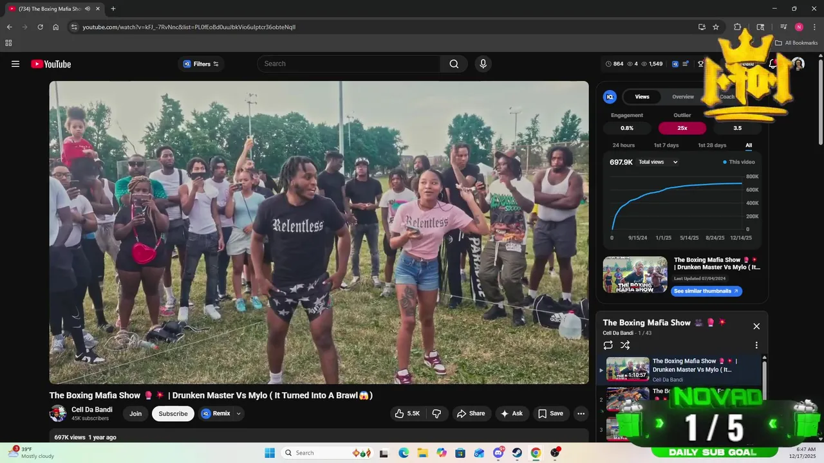Open more actions ellipsis under video

click(x=581, y=413)
